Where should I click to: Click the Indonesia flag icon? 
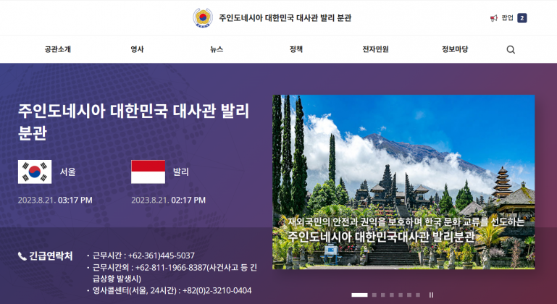click(x=148, y=172)
